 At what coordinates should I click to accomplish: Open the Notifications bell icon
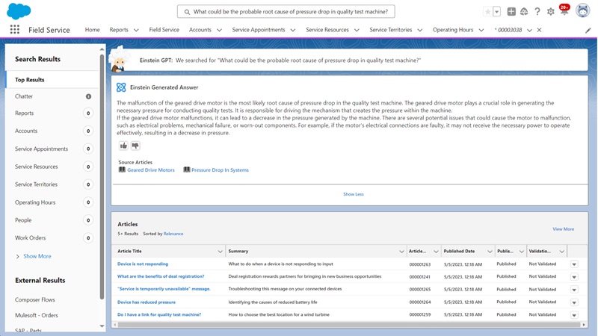click(x=564, y=10)
